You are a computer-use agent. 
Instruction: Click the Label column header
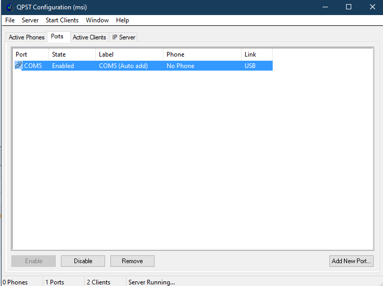(129, 55)
